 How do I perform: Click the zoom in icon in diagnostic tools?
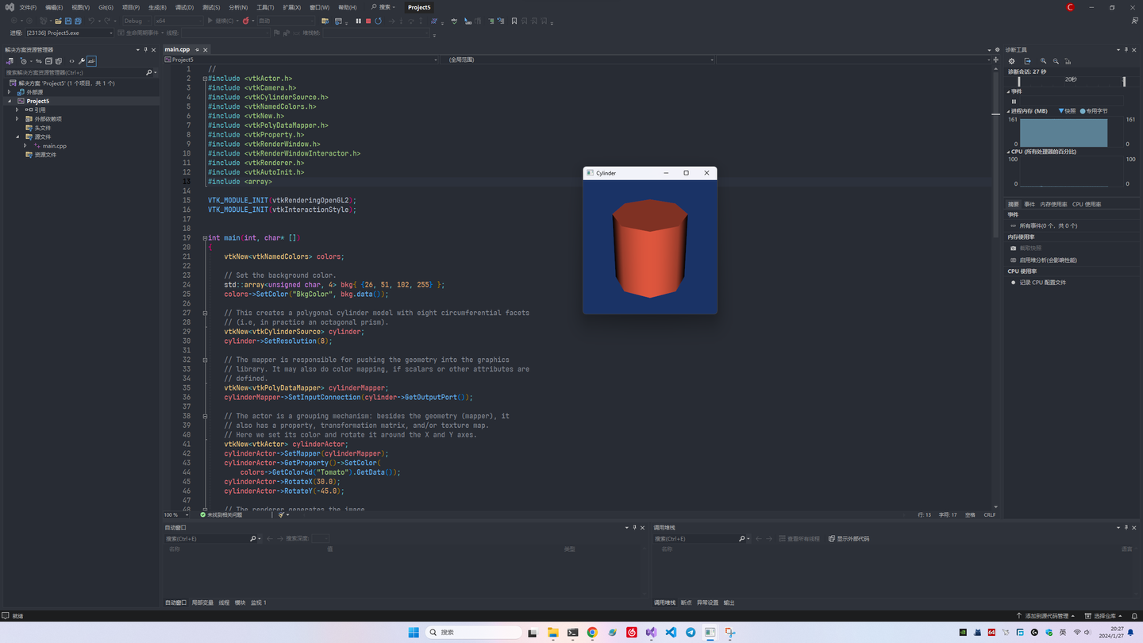click(1043, 61)
